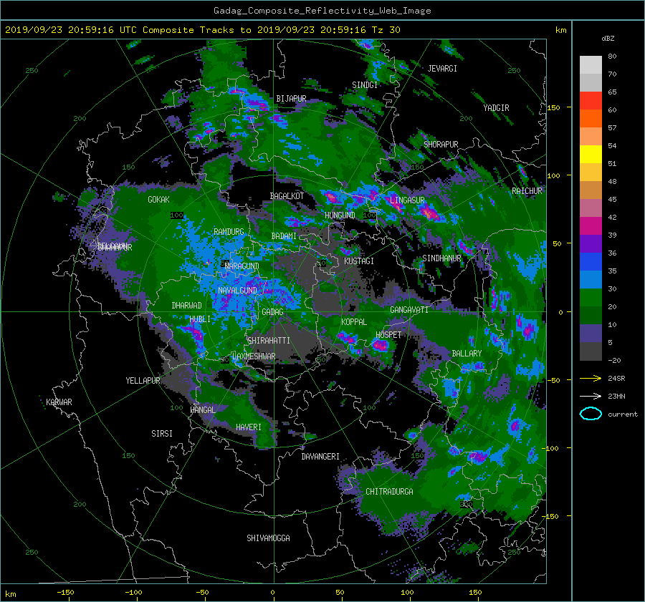This screenshot has height=602, width=645.
Task: Select the gray 5 dBZ legend swatch
Action: (591, 351)
